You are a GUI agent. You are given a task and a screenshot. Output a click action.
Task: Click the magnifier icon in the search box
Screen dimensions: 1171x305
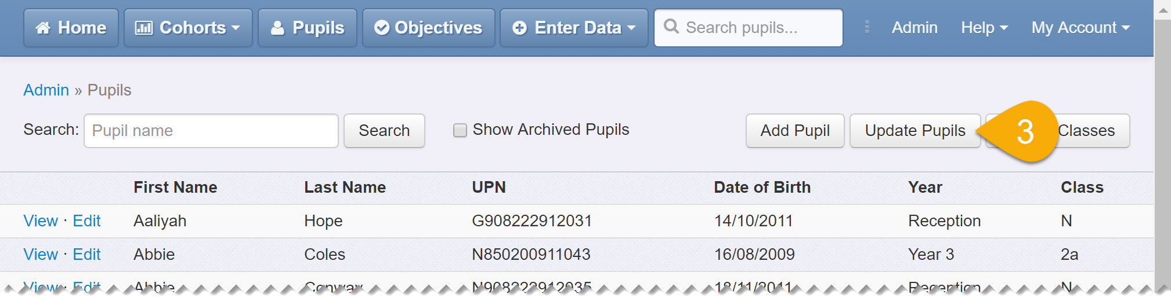671,26
